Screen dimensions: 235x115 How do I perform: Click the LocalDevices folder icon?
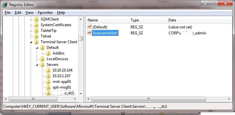coord(42,59)
